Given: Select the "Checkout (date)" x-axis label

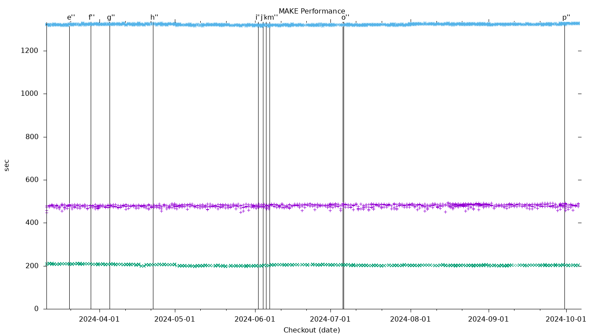Looking at the screenshot, I should coord(312,330).
